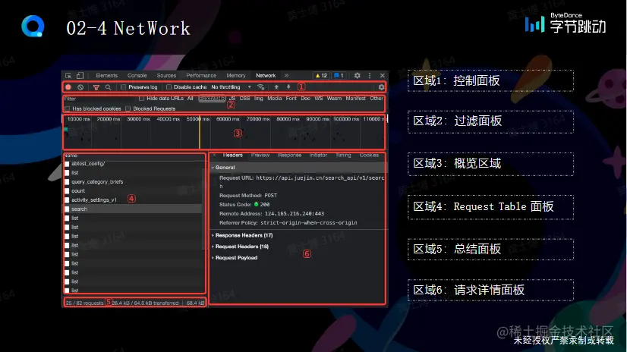Open the Cookies tab
This screenshot has width=627, height=352.
(x=369, y=155)
